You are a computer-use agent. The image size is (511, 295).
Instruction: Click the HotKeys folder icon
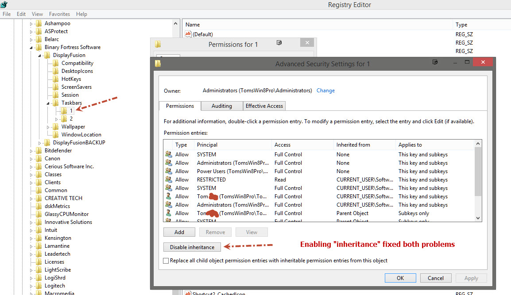click(x=55, y=79)
